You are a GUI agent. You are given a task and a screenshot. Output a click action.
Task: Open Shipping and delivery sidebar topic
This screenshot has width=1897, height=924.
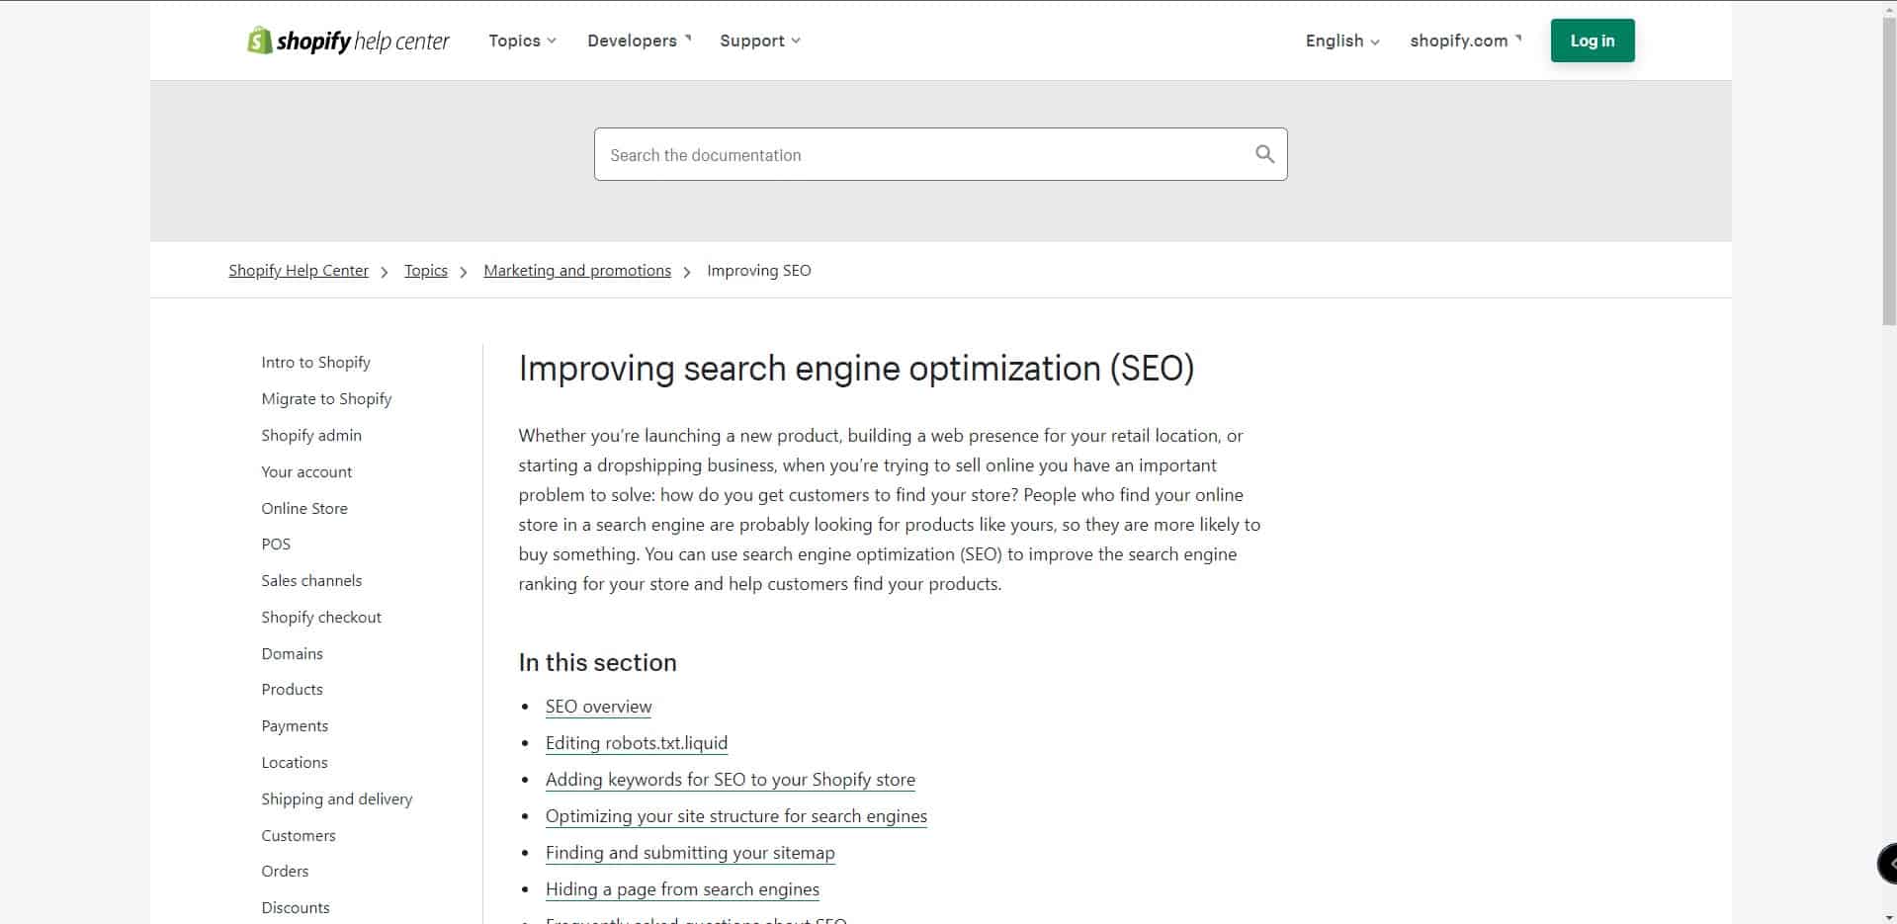[337, 799]
